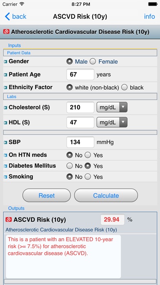Open the info page
The image size is (160, 285).
[x=149, y=16]
